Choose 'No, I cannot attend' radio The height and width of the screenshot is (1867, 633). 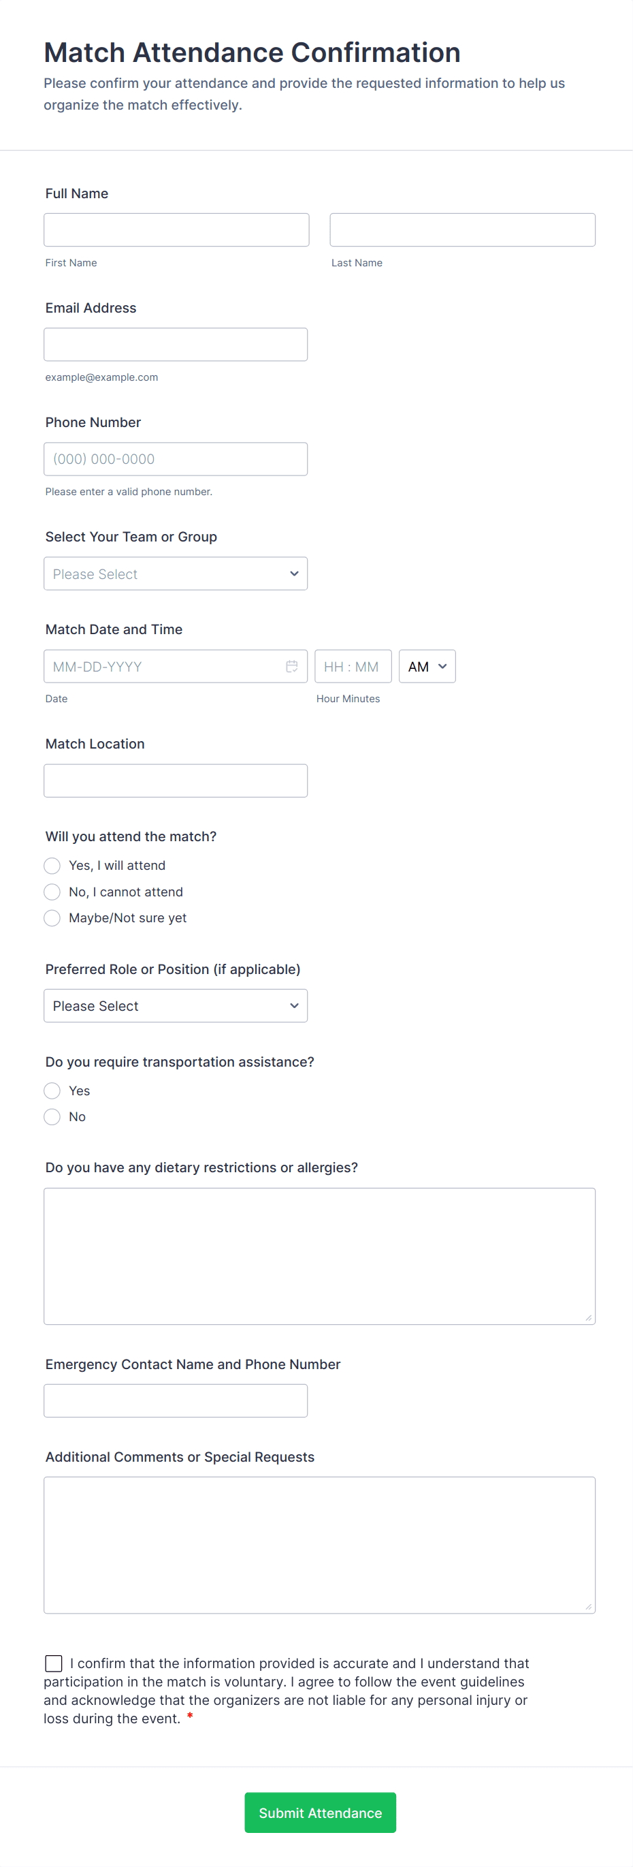(52, 892)
